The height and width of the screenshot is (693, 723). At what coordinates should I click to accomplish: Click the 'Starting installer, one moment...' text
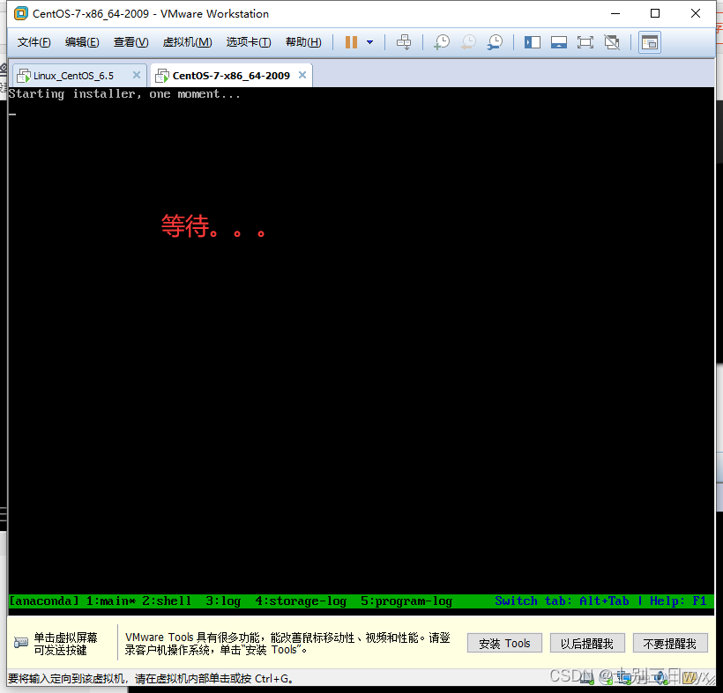pyautogui.click(x=124, y=94)
